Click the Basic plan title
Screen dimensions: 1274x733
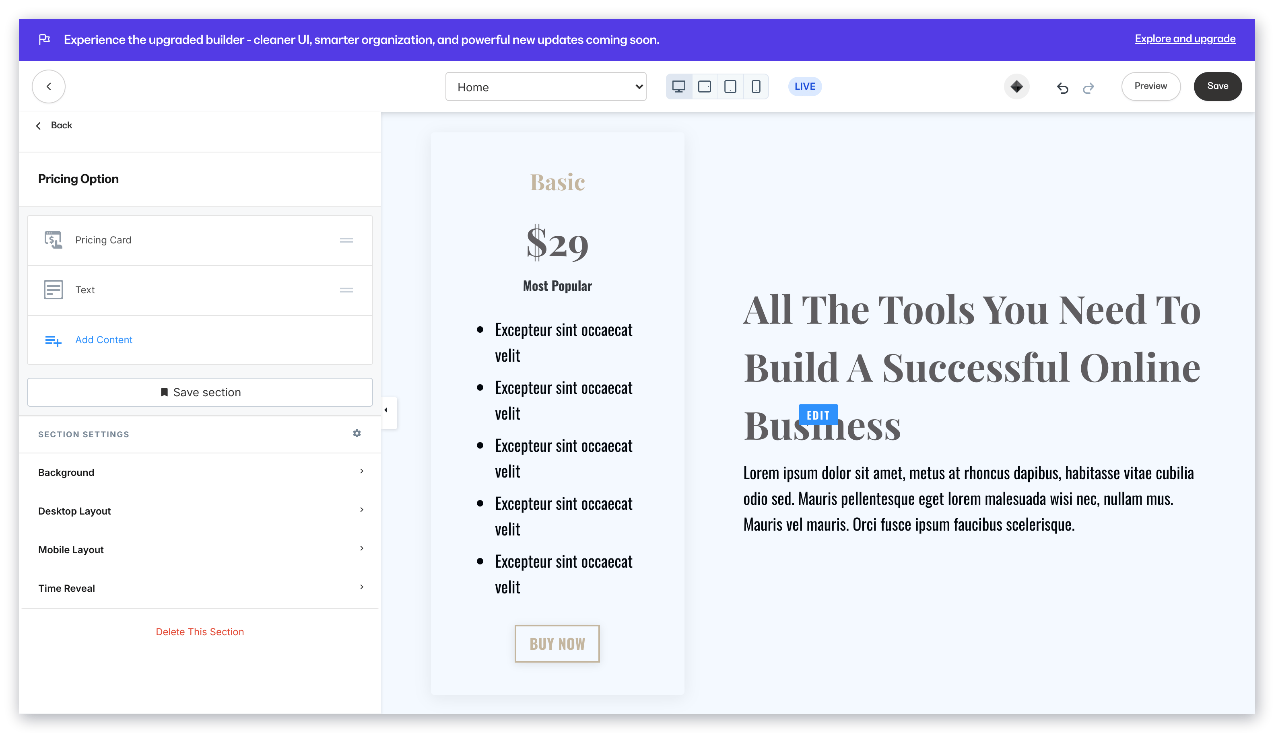coord(557,182)
